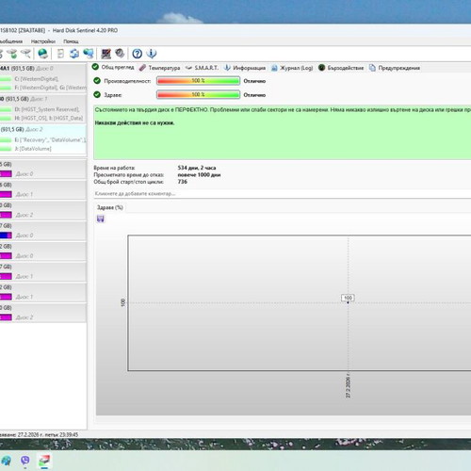Click the 27.2.2026 г. date label under graph
The height and width of the screenshot is (471, 471).
(348, 385)
